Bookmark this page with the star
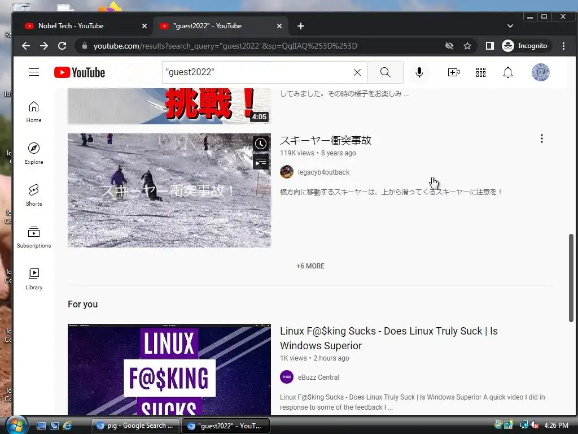Screen dimensions: 578x434 pyautogui.click(x=467, y=46)
